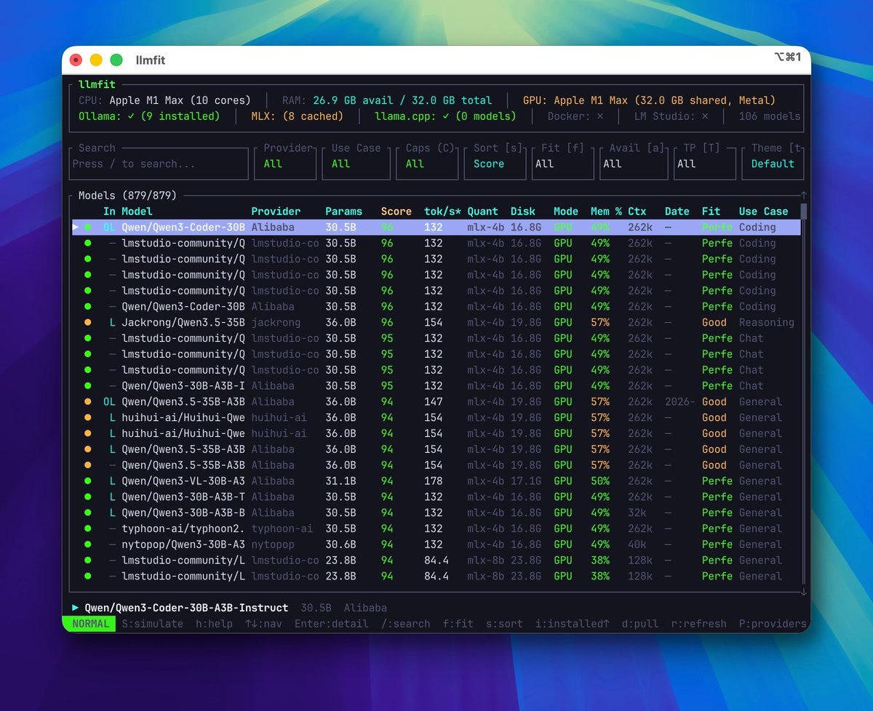Click the Models list scrollbar thumb
873x711 pixels.
pyautogui.click(x=804, y=212)
